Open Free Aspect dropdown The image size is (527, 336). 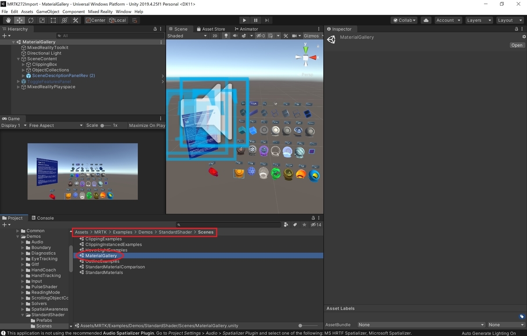point(55,125)
